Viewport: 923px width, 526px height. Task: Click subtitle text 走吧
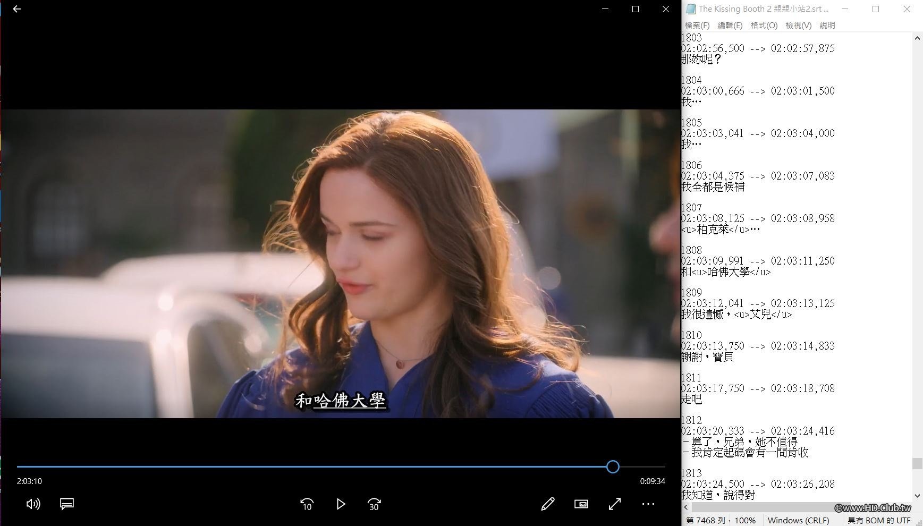coord(691,399)
